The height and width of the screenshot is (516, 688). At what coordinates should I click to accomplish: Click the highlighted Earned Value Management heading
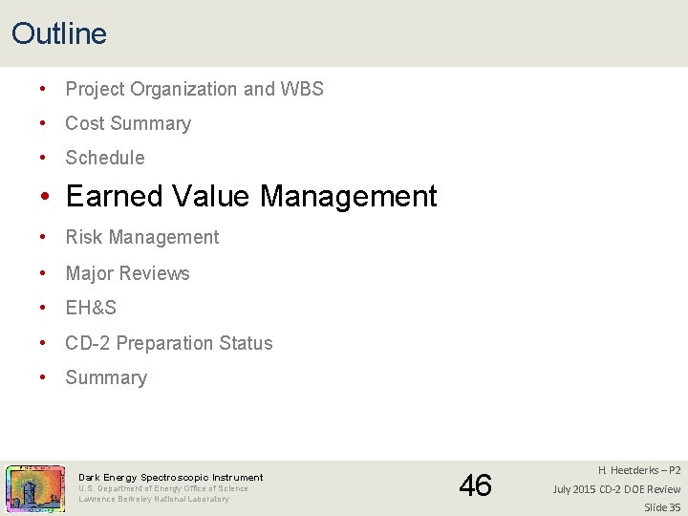(x=250, y=196)
